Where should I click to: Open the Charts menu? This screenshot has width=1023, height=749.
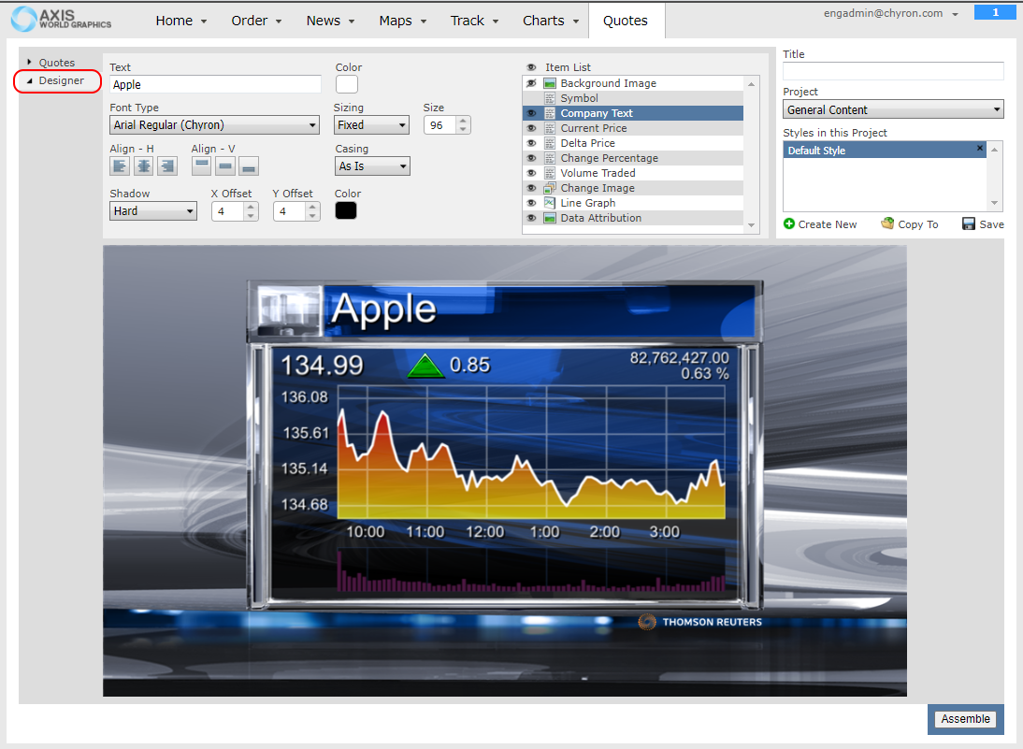[551, 21]
